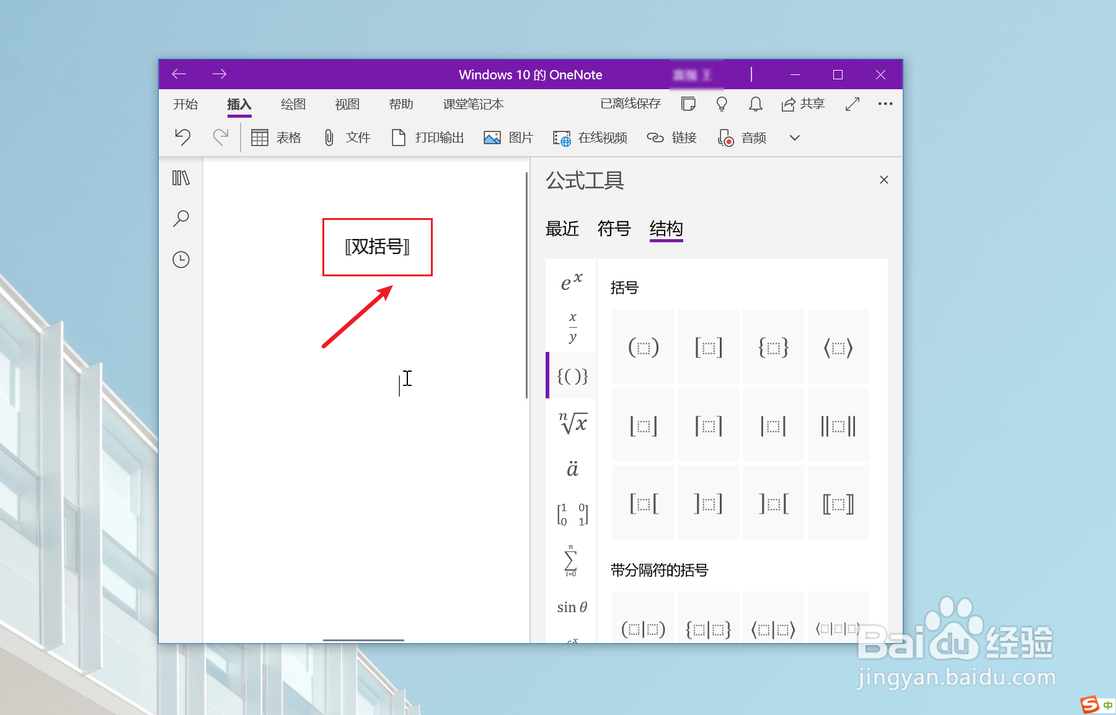Expand more insert options chevron
1116x715 pixels.
(795, 138)
